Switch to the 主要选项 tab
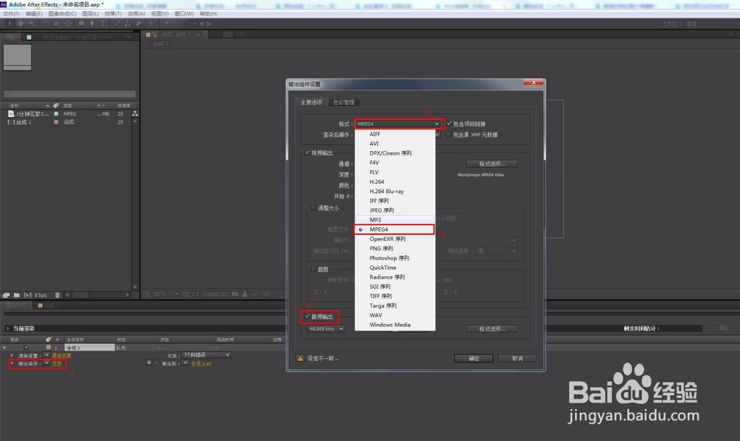Viewport: 740px width, 441px height. [312, 102]
